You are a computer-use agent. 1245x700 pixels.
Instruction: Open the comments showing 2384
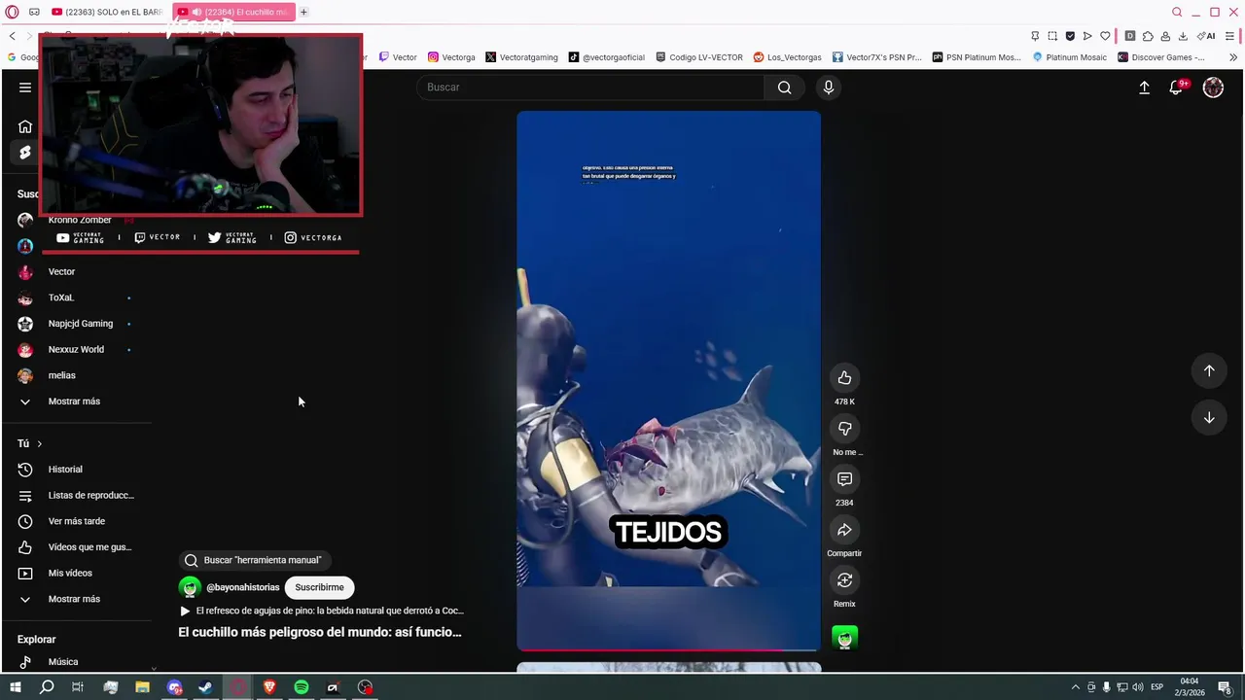844,479
